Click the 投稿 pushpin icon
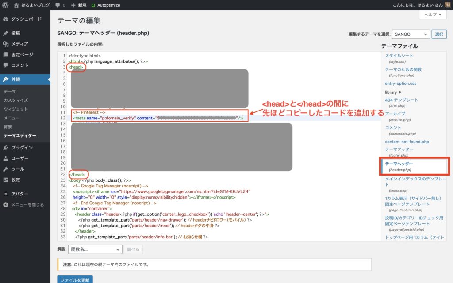 pyautogui.click(x=5, y=33)
